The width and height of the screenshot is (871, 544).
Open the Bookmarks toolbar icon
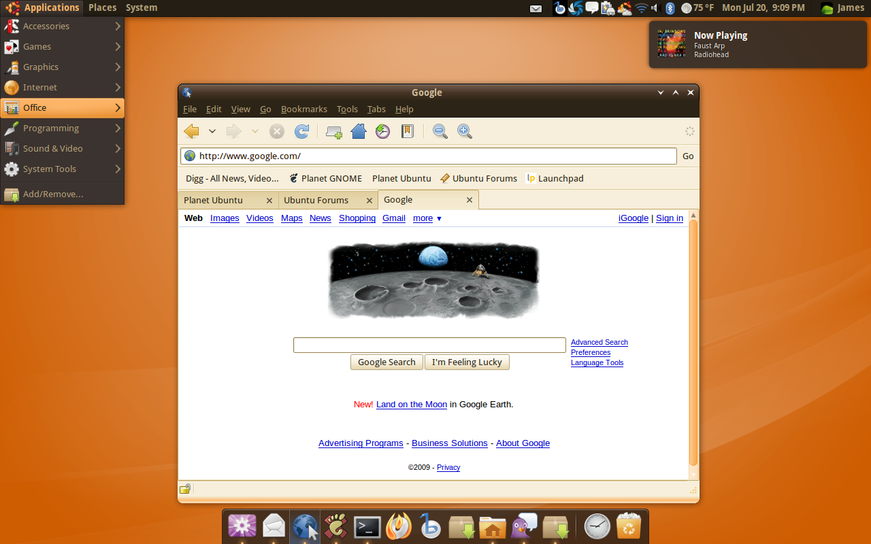[407, 131]
